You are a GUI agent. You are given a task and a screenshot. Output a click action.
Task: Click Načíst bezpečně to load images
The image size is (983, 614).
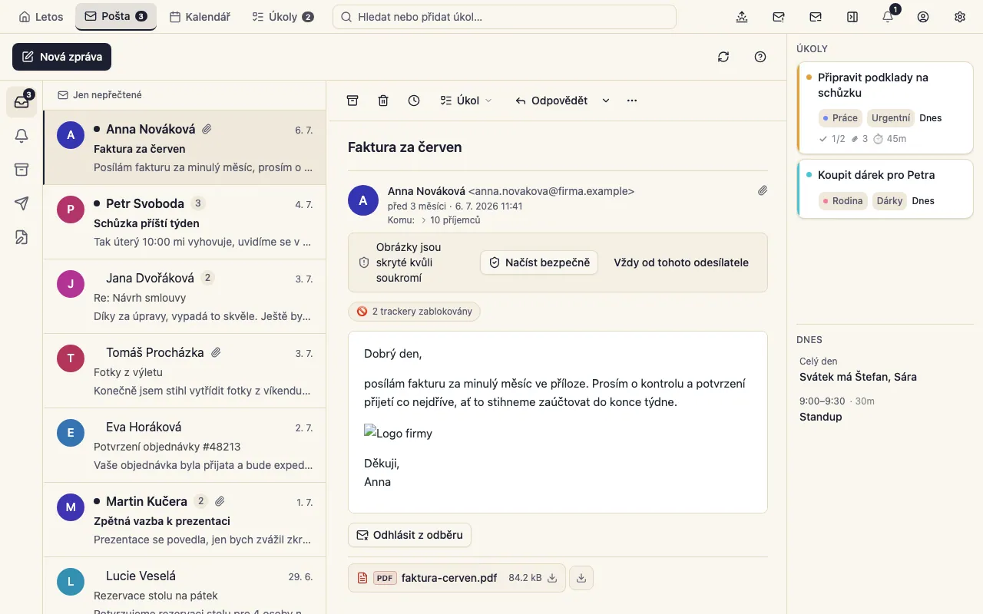[x=539, y=262]
